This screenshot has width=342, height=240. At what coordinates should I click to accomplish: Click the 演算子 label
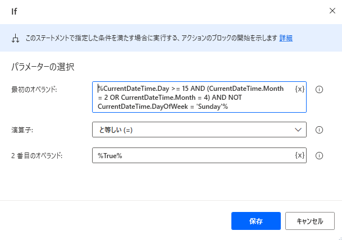coord(22,130)
